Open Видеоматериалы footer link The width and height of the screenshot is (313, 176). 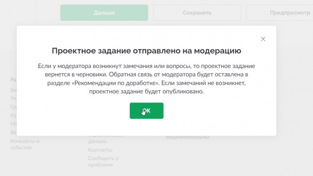click(187, 137)
